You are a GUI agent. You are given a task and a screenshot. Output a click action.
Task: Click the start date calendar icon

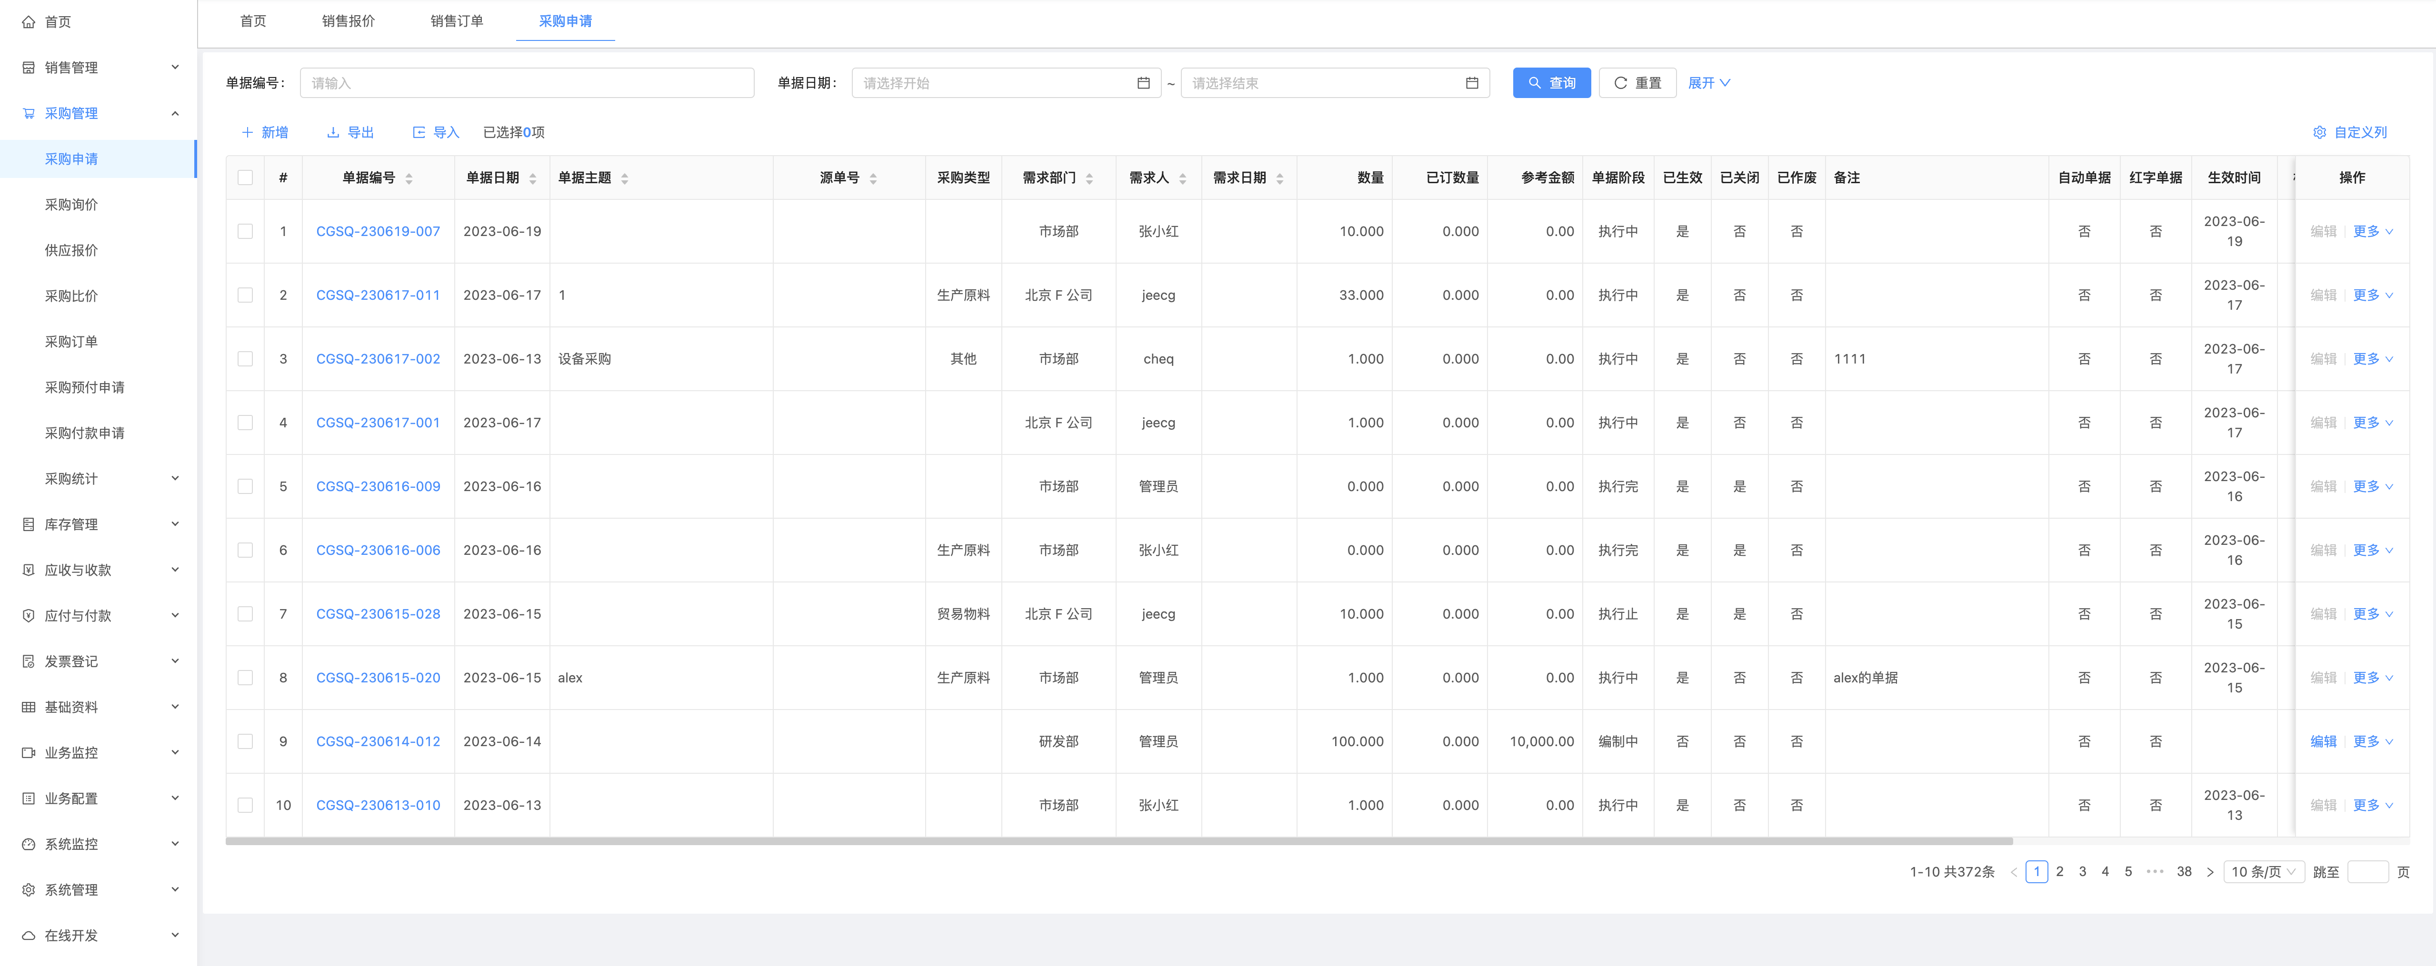pos(1143,83)
